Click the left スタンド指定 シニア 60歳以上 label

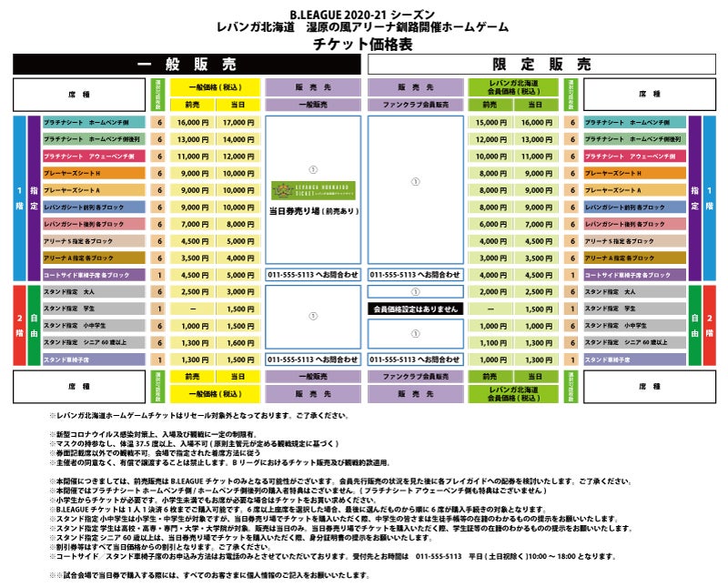[x=94, y=342]
